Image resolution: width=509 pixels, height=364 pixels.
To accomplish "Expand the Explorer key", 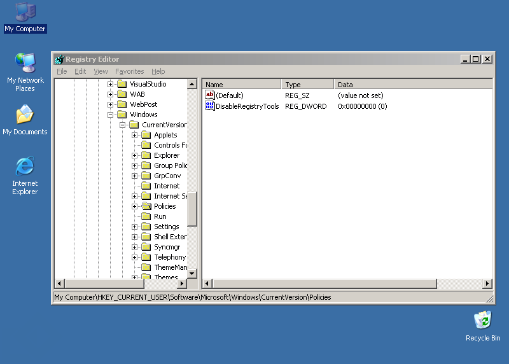I will point(134,155).
